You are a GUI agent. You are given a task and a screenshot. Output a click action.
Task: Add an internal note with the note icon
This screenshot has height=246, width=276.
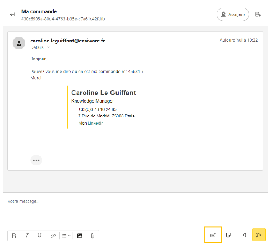coord(228,235)
